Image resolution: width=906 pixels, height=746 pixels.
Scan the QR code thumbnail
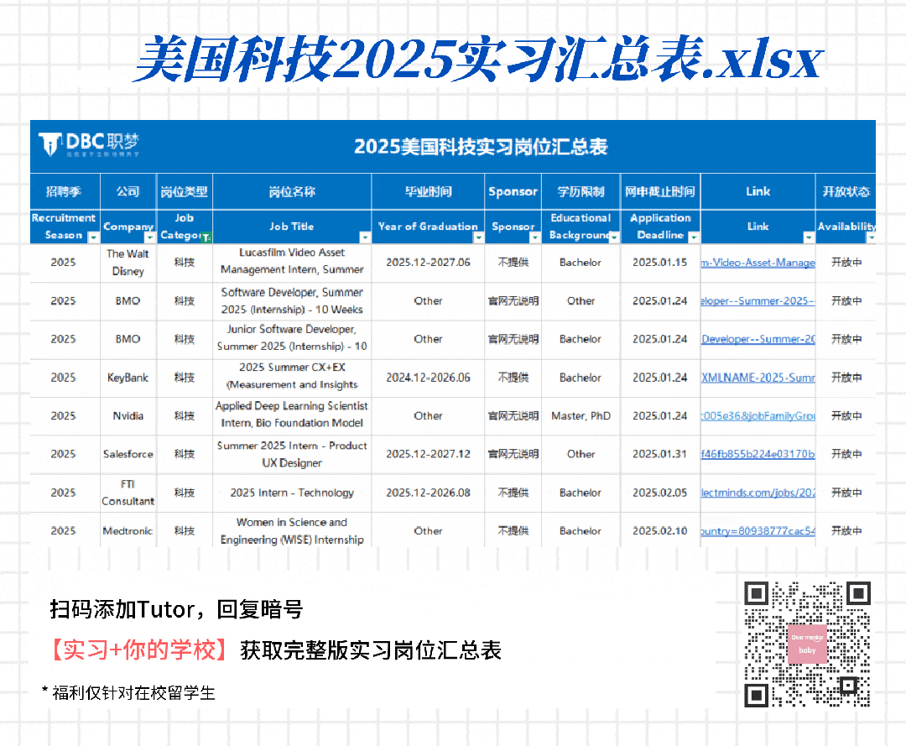pyautogui.click(x=807, y=644)
